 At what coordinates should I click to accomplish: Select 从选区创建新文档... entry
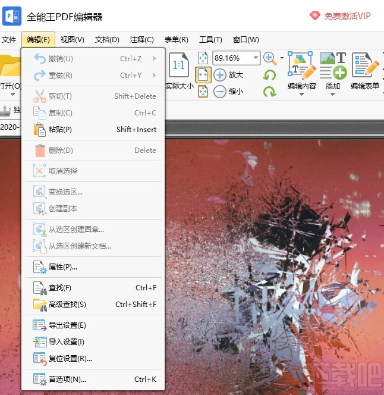point(93,246)
